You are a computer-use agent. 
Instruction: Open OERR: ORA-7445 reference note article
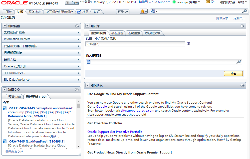click(40, 112)
